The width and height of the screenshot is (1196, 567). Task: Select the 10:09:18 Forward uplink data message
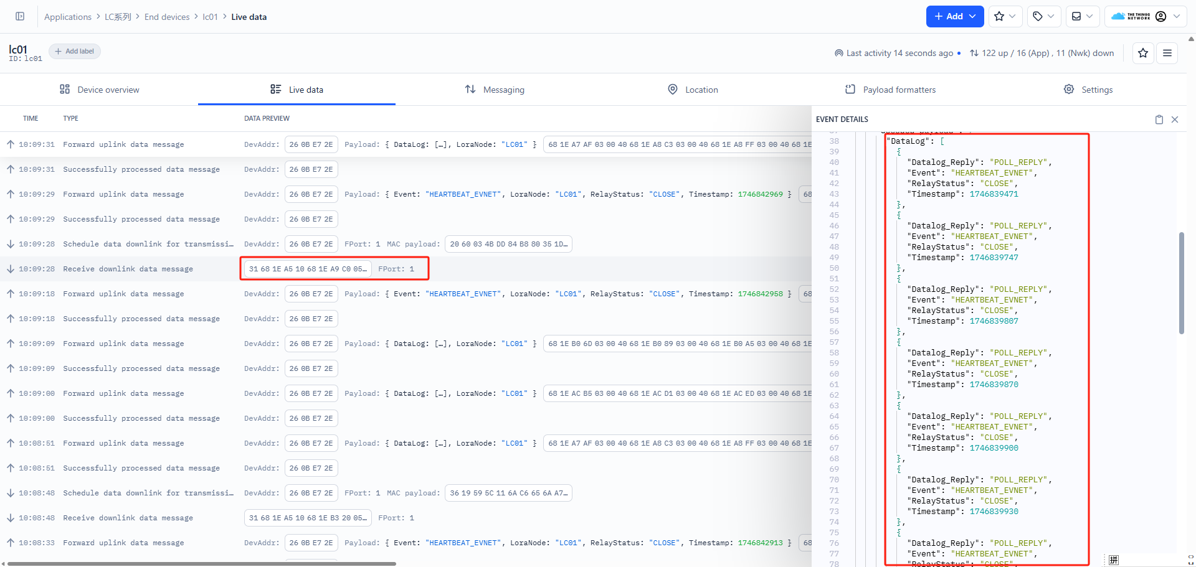[x=406, y=294]
